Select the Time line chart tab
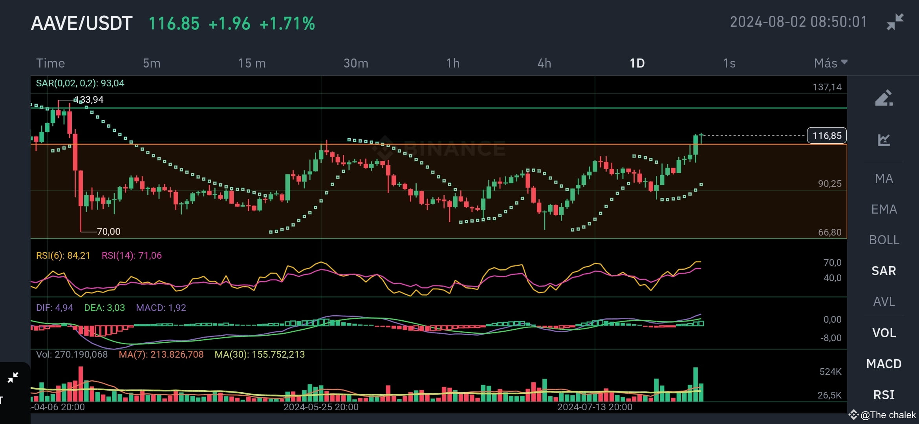This screenshot has height=424, width=919. click(x=51, y=63)
